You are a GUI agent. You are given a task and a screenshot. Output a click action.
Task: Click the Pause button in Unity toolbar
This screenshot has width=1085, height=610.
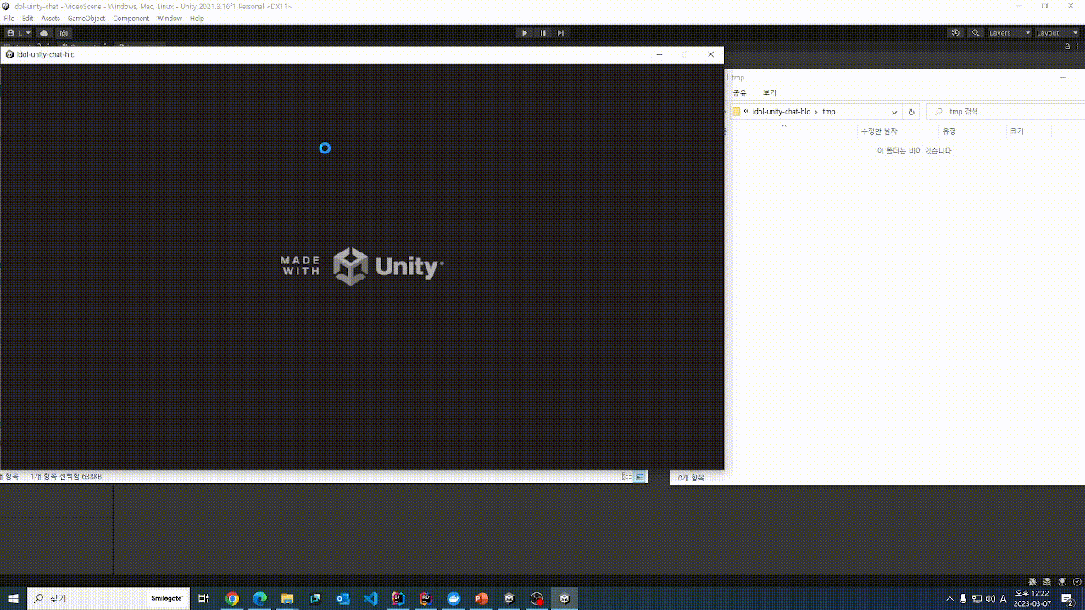(543, 33)
